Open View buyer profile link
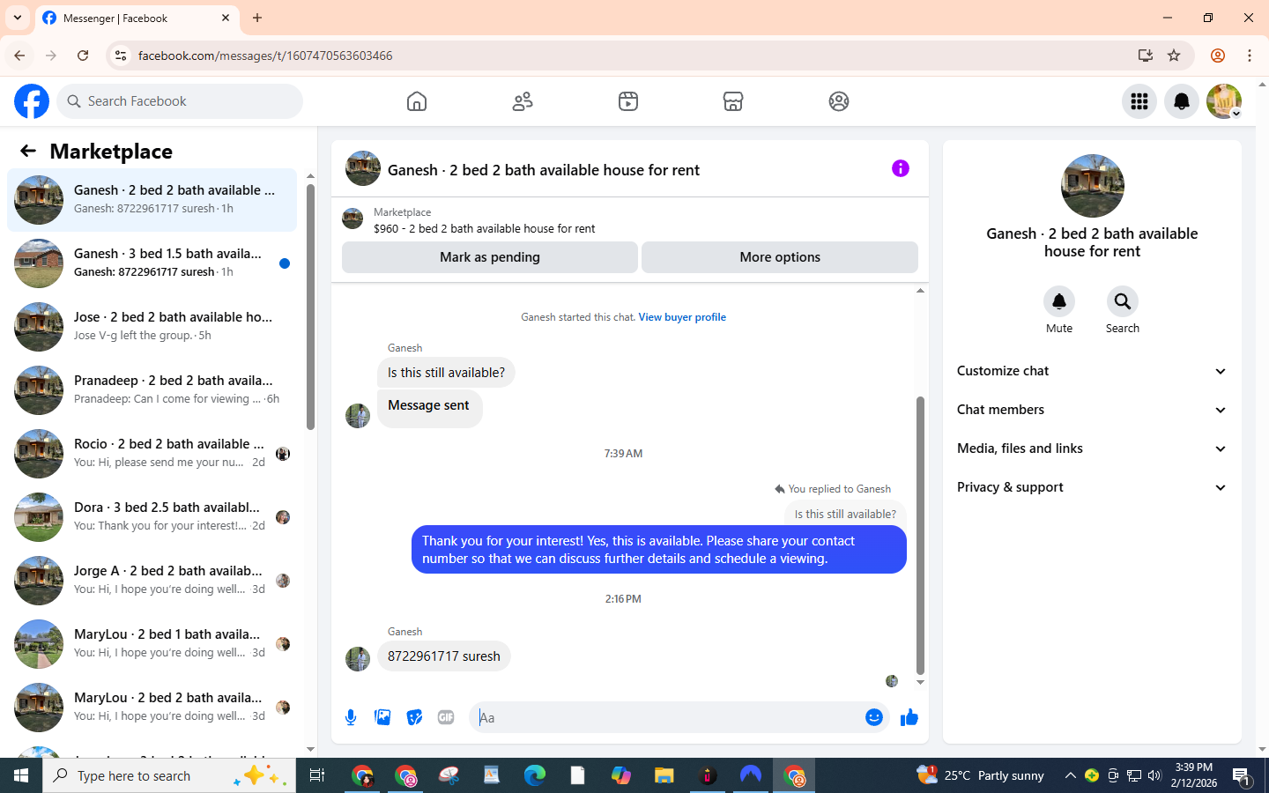 682,317
